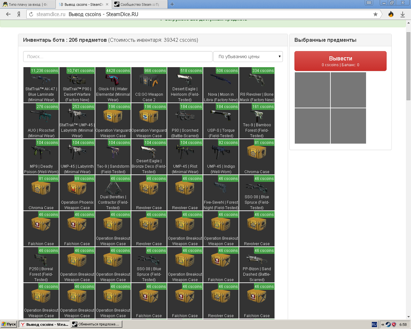Open the Windows 'Пуск' Start menu

9,324
